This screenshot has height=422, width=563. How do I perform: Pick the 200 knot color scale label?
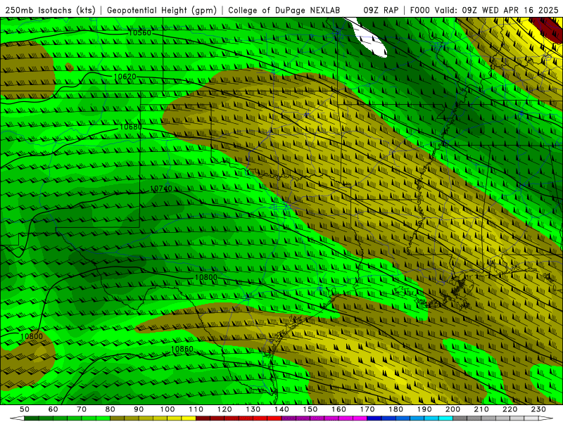453,409
